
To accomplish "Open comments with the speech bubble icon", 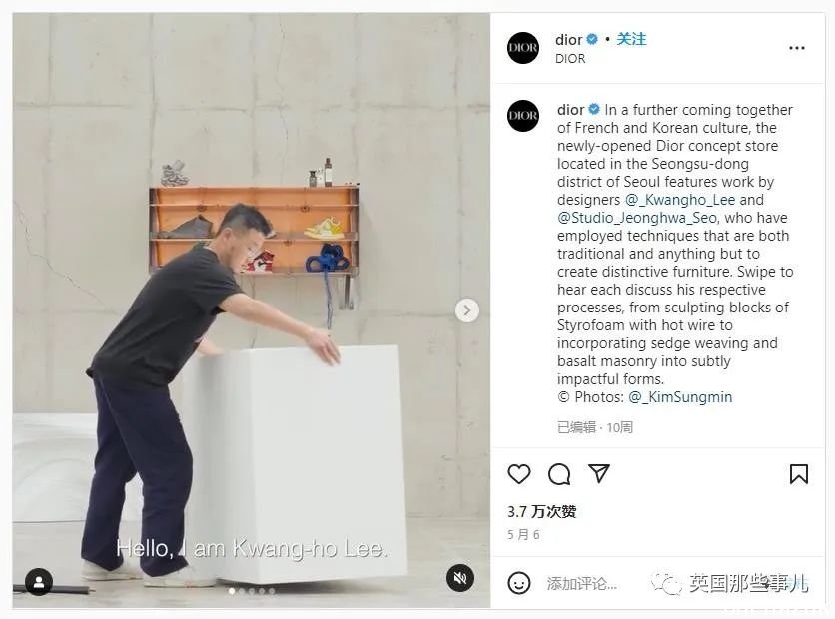I will pyautogui.click(x=559, y=473).
